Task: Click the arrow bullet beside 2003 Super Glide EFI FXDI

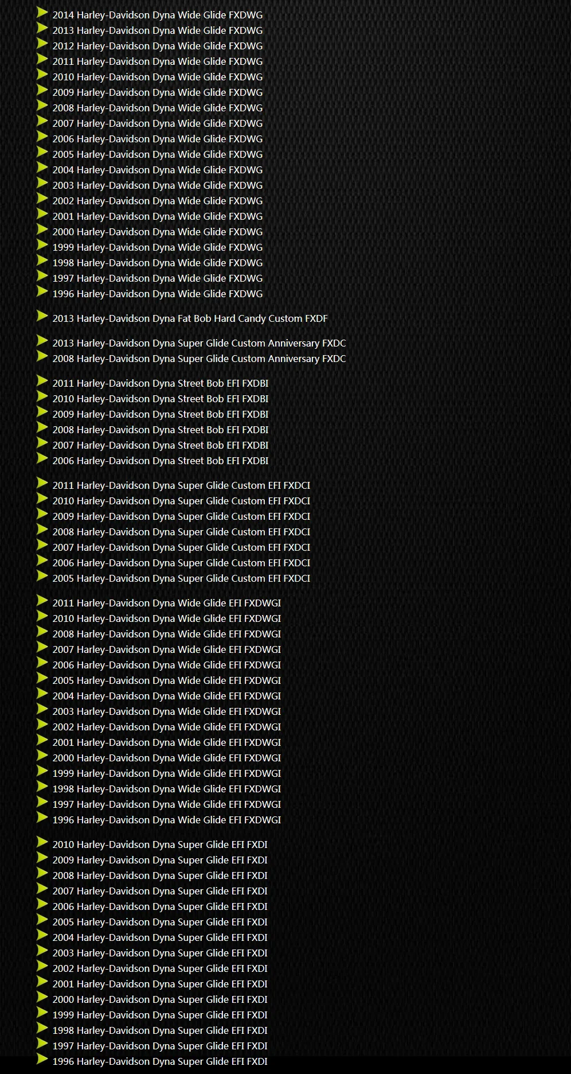Action: coord(42,950)
